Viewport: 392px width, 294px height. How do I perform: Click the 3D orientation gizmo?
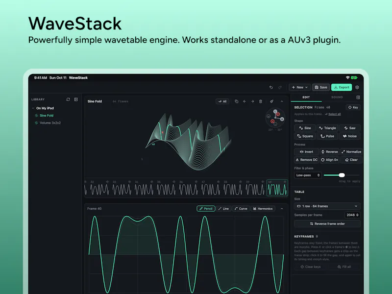275,118
